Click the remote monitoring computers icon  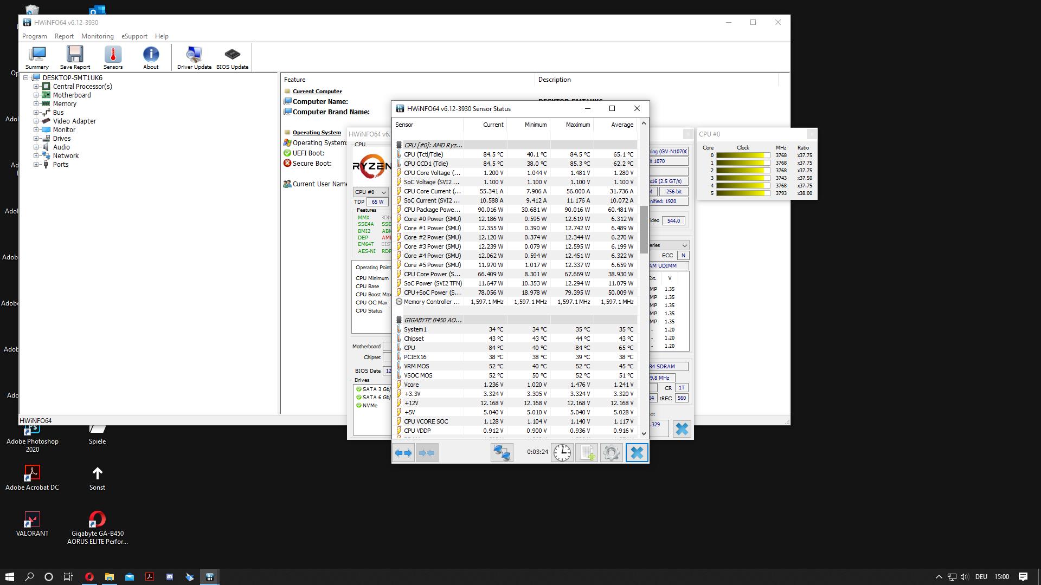click(x=502, y=452)
